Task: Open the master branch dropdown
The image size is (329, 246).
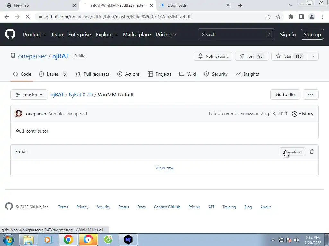Action: (29, 94)
